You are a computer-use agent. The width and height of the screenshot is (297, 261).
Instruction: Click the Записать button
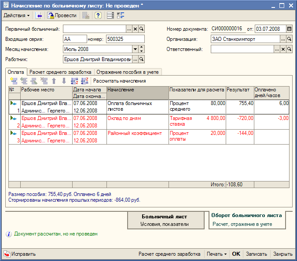256,254
